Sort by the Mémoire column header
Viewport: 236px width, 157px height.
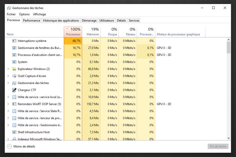[91, 32]
